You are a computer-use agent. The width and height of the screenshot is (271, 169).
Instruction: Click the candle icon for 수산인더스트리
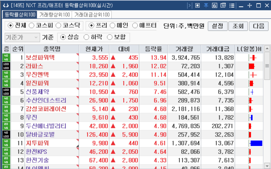coord(251,100)
